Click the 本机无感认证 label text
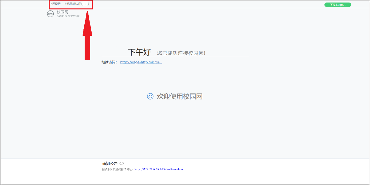The width and height of the screenshot is (370, 185). [72, 4]
